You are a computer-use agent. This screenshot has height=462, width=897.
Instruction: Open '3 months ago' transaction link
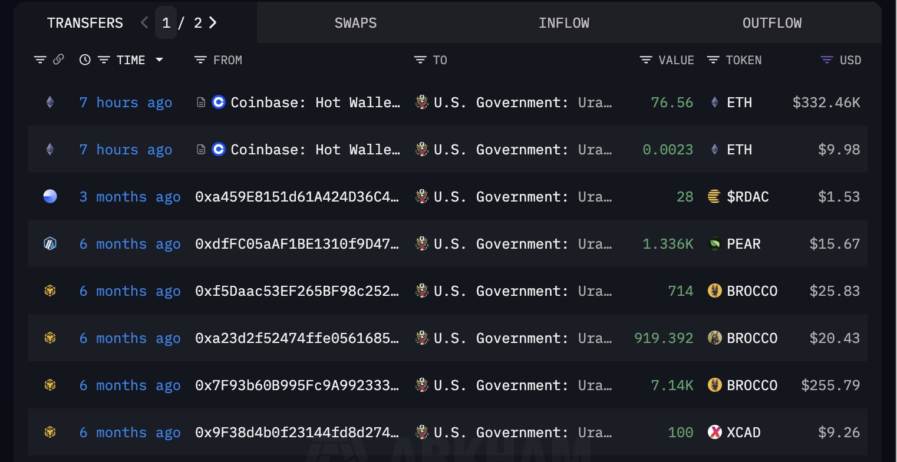(x=130, y=197)
